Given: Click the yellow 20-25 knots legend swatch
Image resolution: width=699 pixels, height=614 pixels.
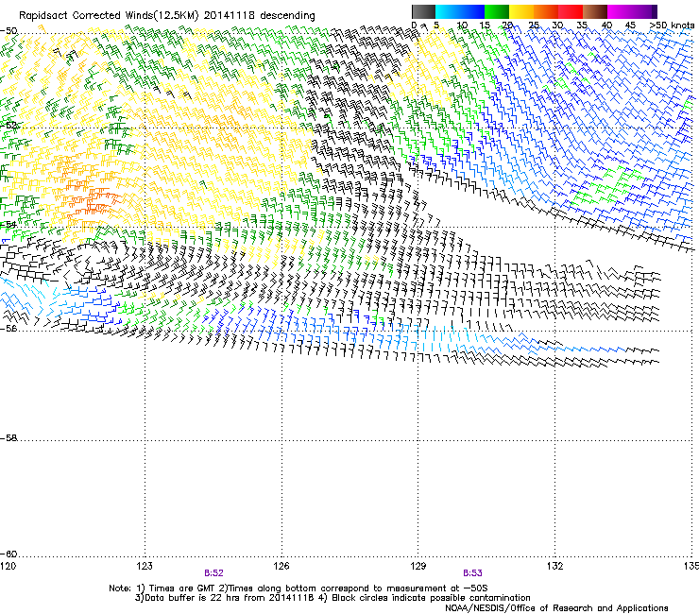Looking at the screenshot, I should [521, 11].
